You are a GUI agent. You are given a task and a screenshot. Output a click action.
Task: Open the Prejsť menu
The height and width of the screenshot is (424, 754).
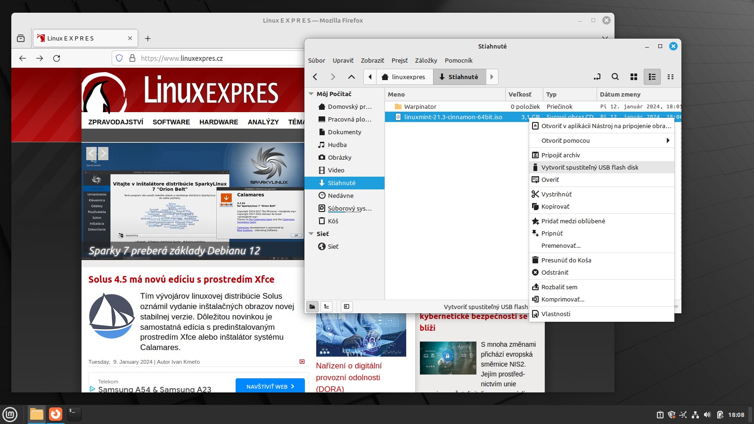(x=400, y=60)
